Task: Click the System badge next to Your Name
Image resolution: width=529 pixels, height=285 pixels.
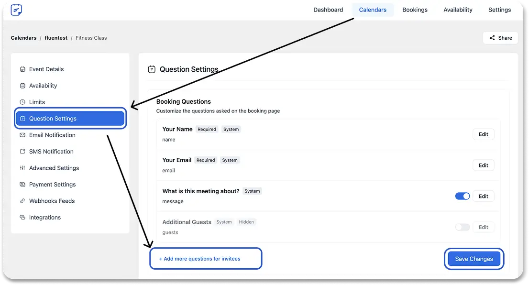Action: (231, 129)
